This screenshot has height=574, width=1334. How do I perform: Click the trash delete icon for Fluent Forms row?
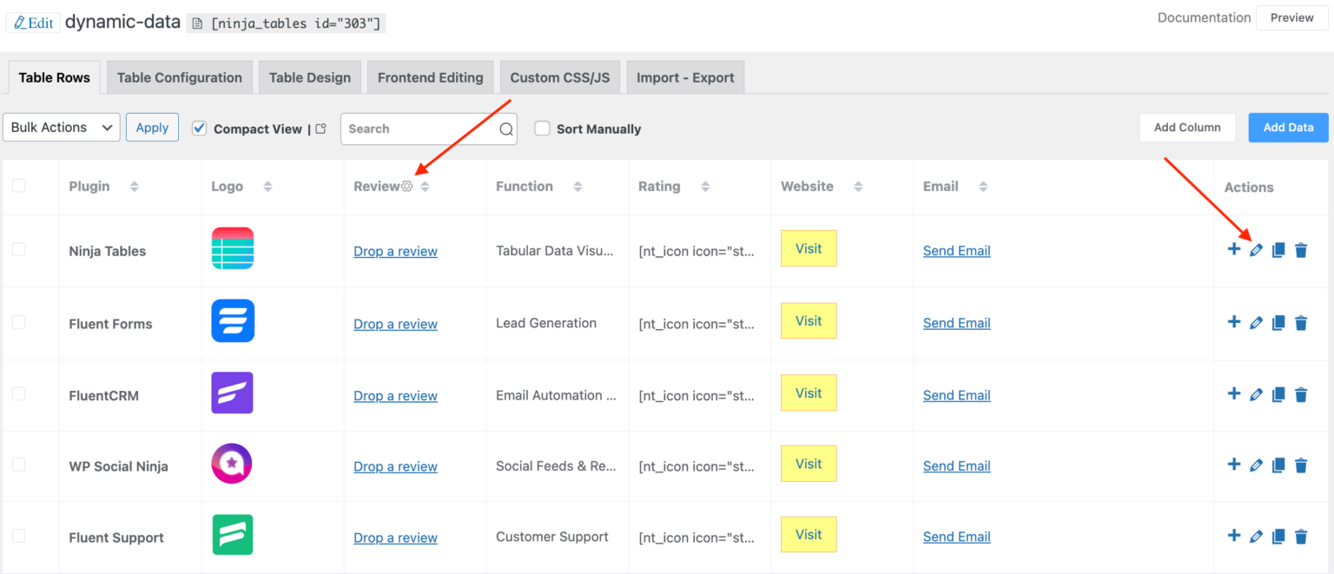(x=1301, y=323)
